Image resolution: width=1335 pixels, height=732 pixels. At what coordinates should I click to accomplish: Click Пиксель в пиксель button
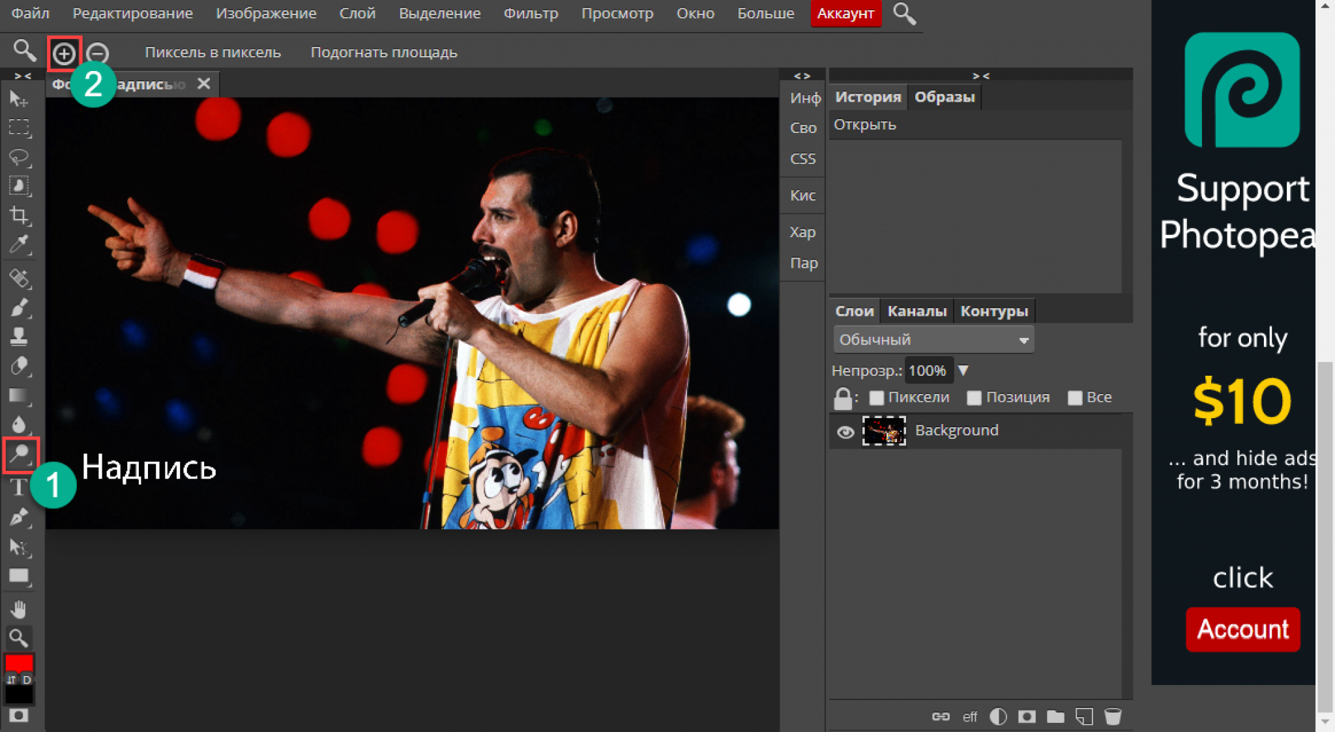pos(213,52)
